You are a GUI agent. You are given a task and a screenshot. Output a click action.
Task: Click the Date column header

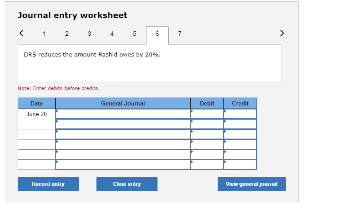pyautogui.click(x=37, y=103)
